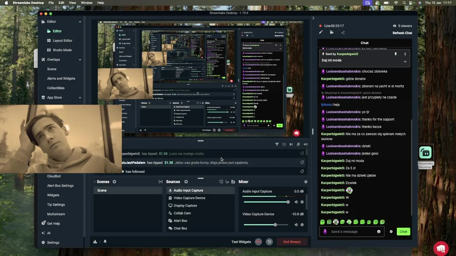Click Refresh Chat link
Screen dimensions: 456x256
[x=402, y=33]
